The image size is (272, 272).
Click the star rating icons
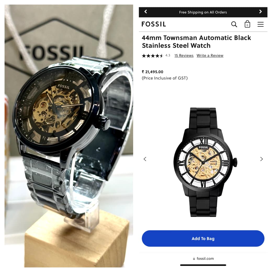pyautogui.click(x=153, y=56)
